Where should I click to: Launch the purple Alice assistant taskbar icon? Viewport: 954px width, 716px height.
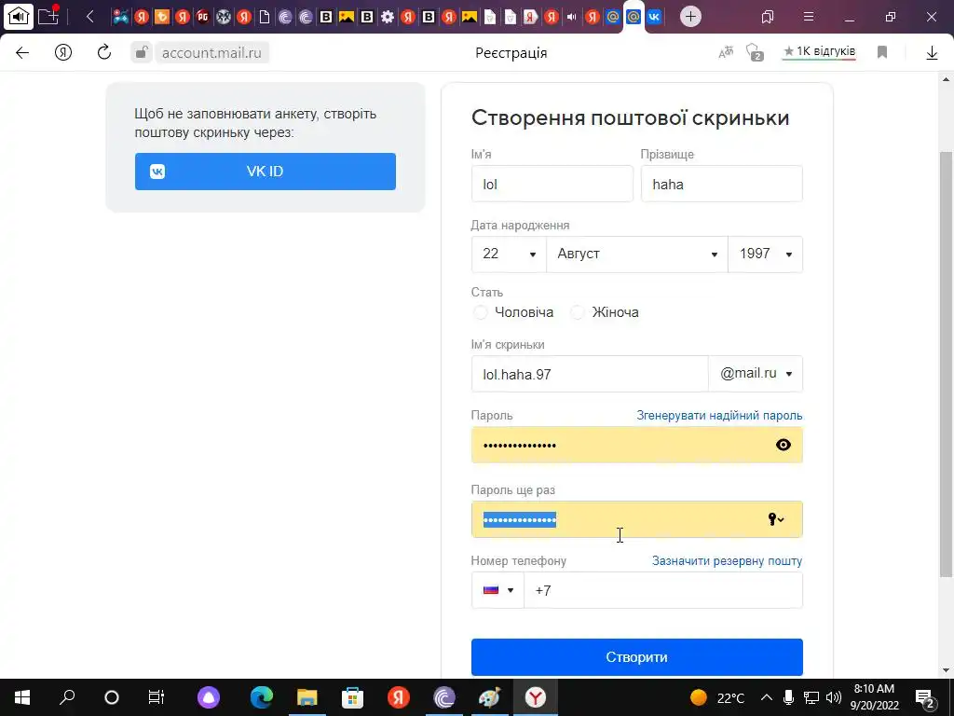click(x=209, y=697)
